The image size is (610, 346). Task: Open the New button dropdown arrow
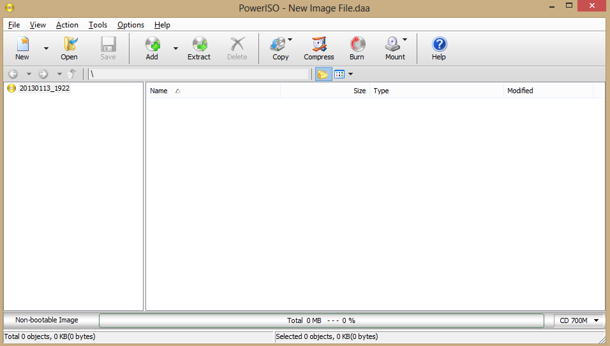[x=46, y=49]
